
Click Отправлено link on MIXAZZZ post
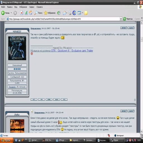click(36, 28)
